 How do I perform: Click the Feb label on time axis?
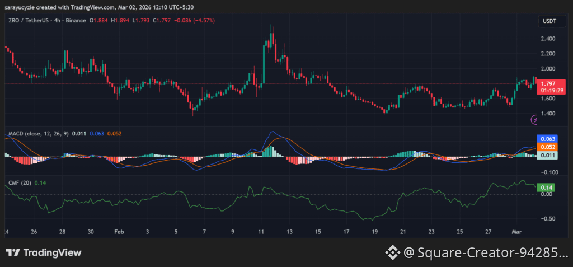(119, 232)
